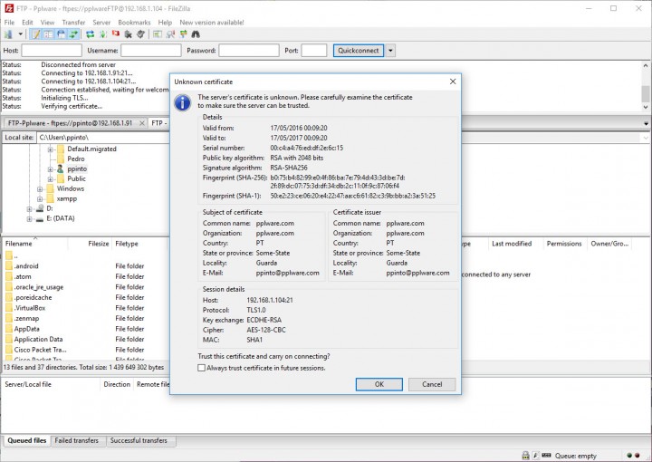The image size is (652, 462).
Task: Toggle transfer queue display icon
Action: coord(72,34)
